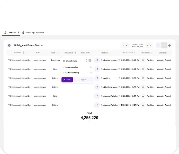Open the entries-per-page dropdown showing 6
Viewport: 179px width, 154px height.
click(x=149, y=45)
